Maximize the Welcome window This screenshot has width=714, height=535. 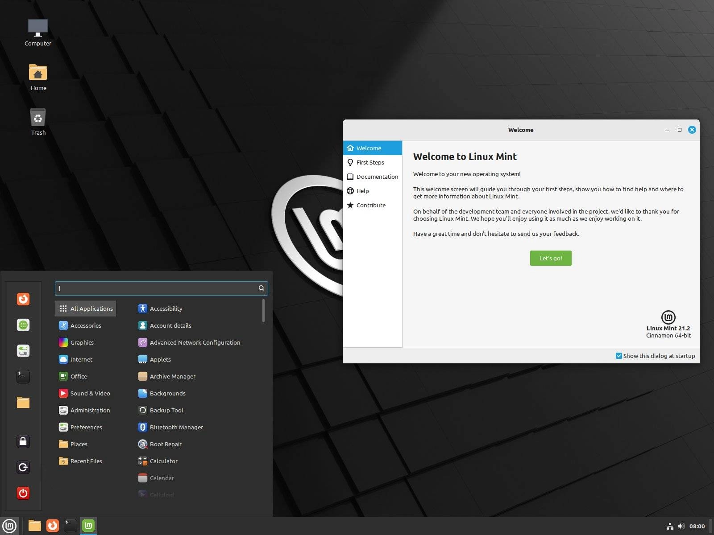pyautogui.click(x=680, y=130)
